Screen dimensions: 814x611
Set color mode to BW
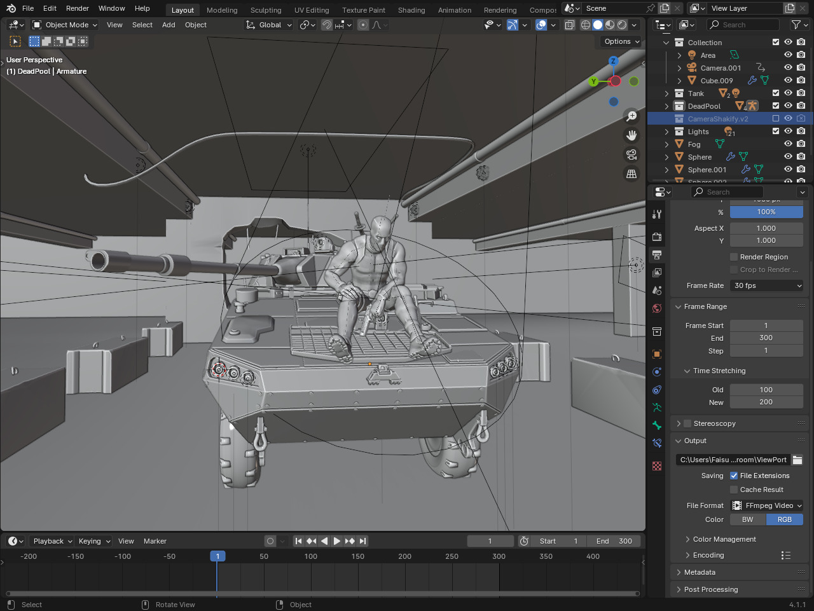(748, 519)
